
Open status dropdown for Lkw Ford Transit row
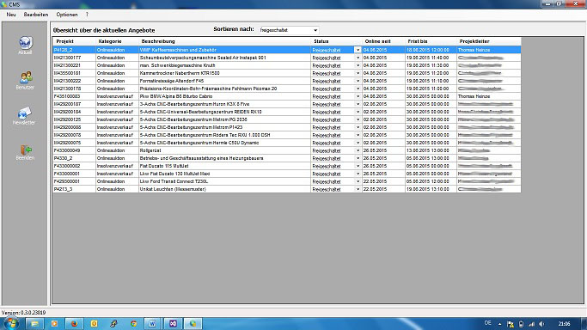coord(358,181)
